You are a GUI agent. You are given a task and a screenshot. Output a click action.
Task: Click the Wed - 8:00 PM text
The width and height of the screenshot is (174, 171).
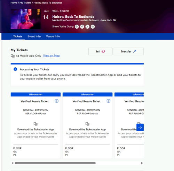[x=61, y=11]
